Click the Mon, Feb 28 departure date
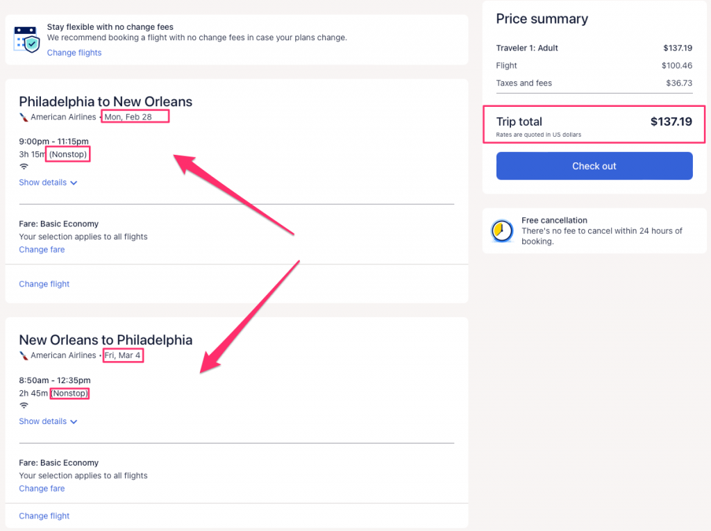Screen dimensions: 711x531 128,117
